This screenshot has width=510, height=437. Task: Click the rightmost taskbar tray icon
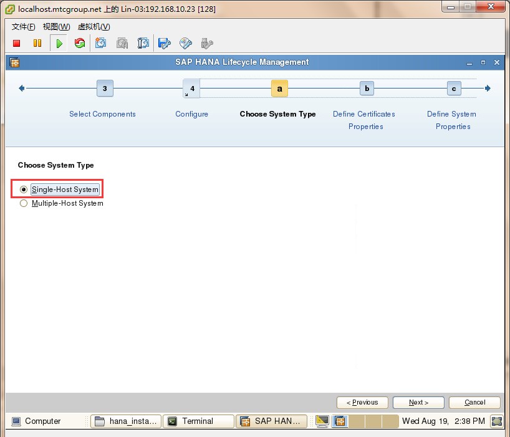tap(497, 421)
